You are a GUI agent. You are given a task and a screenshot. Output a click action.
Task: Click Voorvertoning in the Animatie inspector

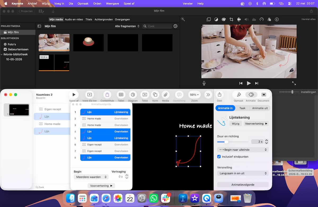click(x=256, y=124)
